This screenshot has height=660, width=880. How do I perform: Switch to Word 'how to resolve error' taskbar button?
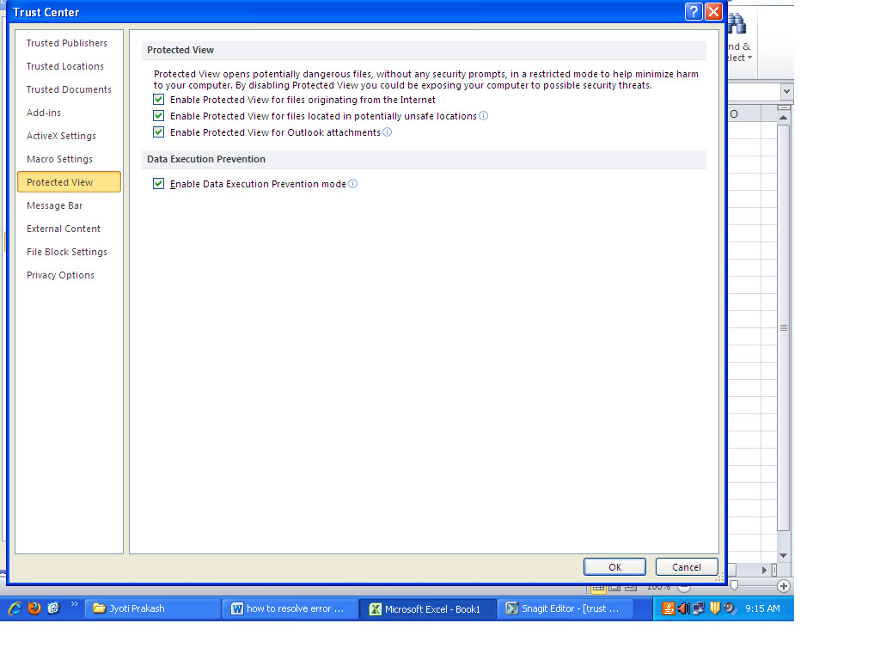pos(290,608)
